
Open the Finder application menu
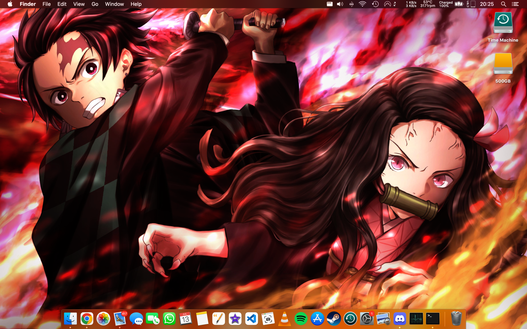[x=28, y=4]
